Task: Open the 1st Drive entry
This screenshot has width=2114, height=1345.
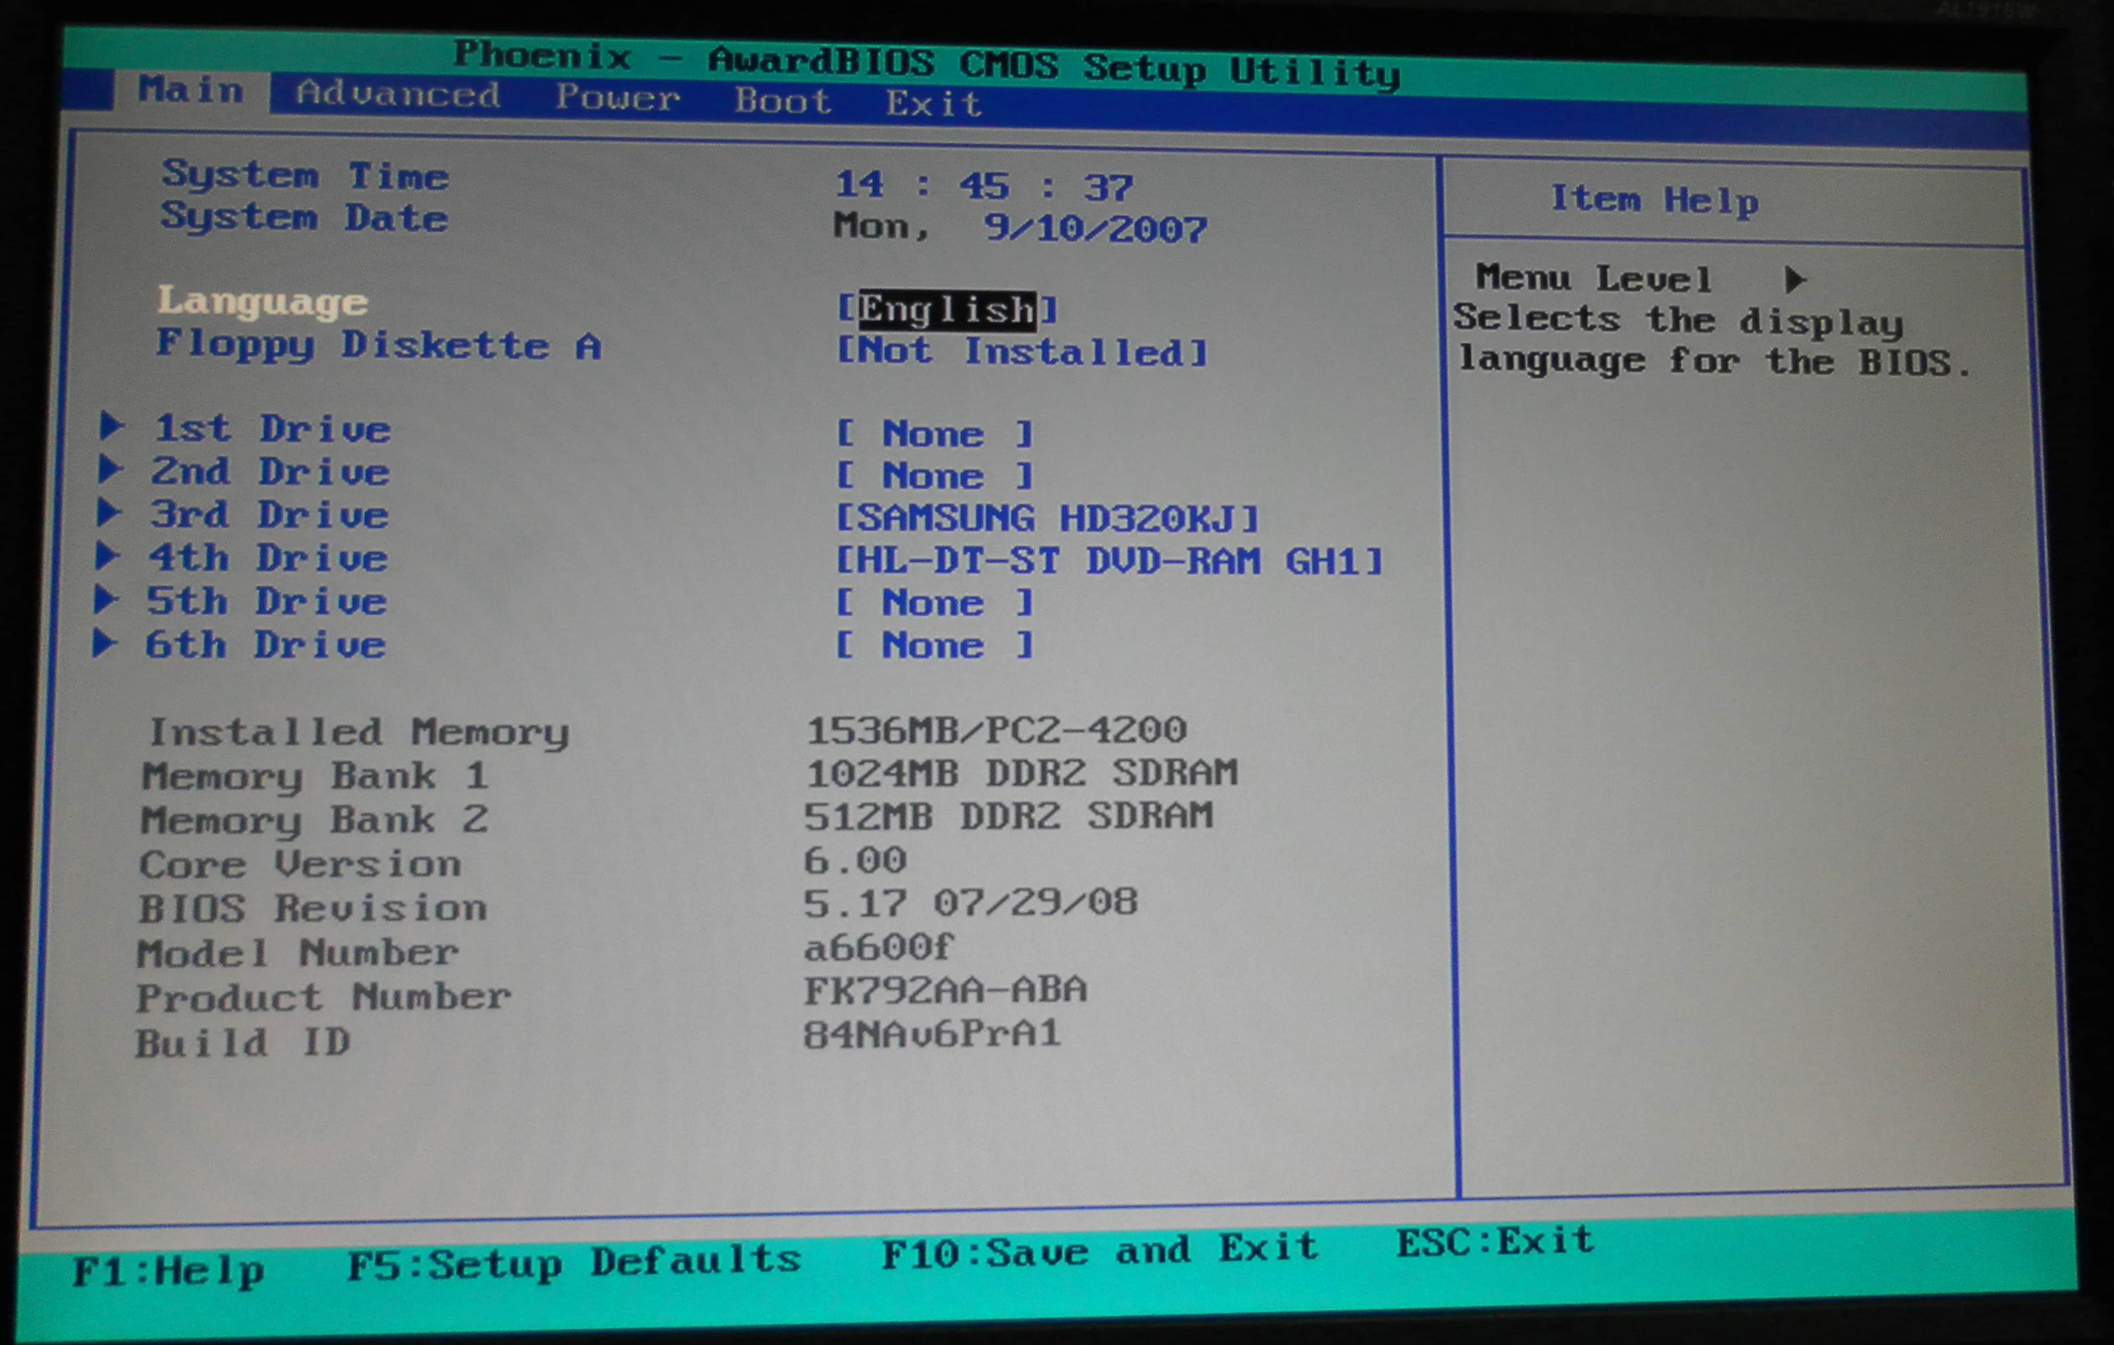Action: 273,428
